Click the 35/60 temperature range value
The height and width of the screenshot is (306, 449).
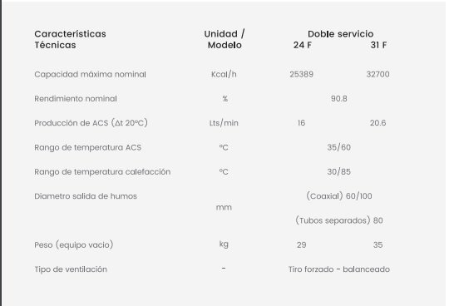pyautogui.click(x=339, y=147)
